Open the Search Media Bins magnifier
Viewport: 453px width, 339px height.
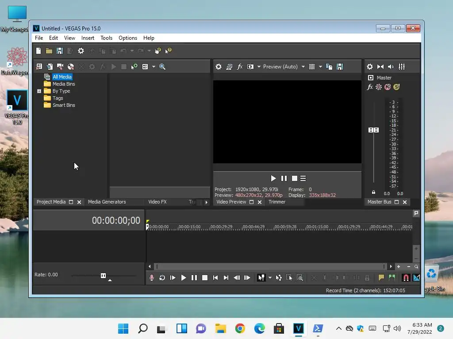[162, 67]
